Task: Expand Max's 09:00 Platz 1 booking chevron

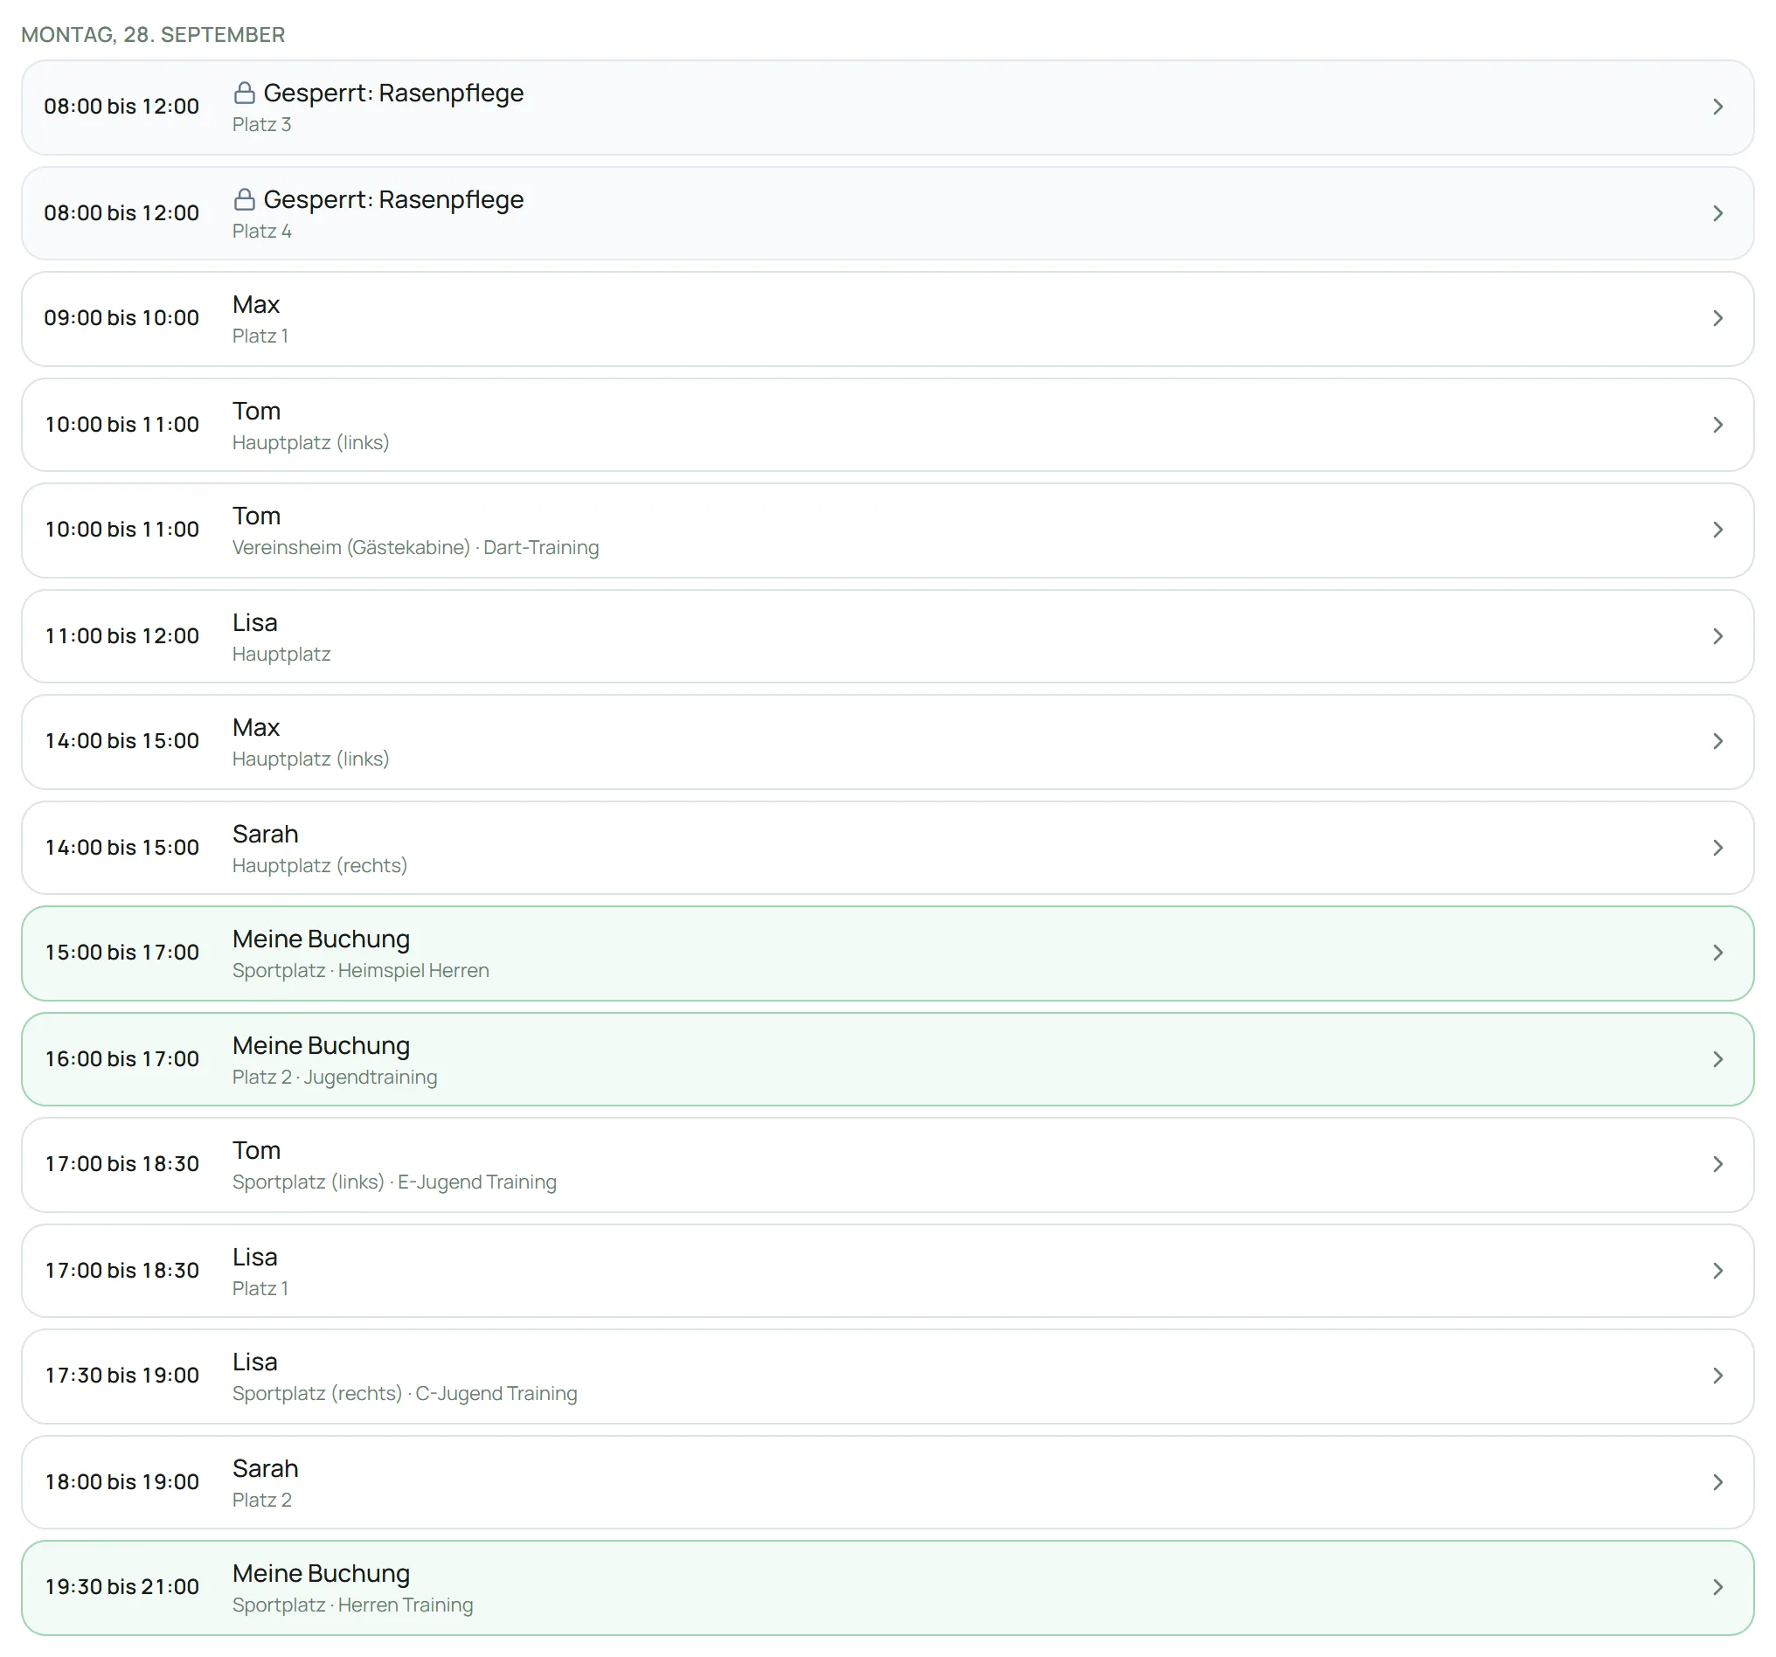Action: point(1717,319)
